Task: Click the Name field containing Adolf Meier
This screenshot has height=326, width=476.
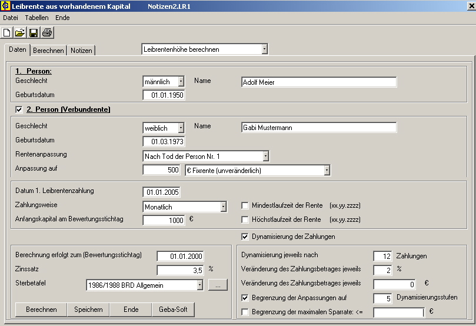Action: (318, 82)
